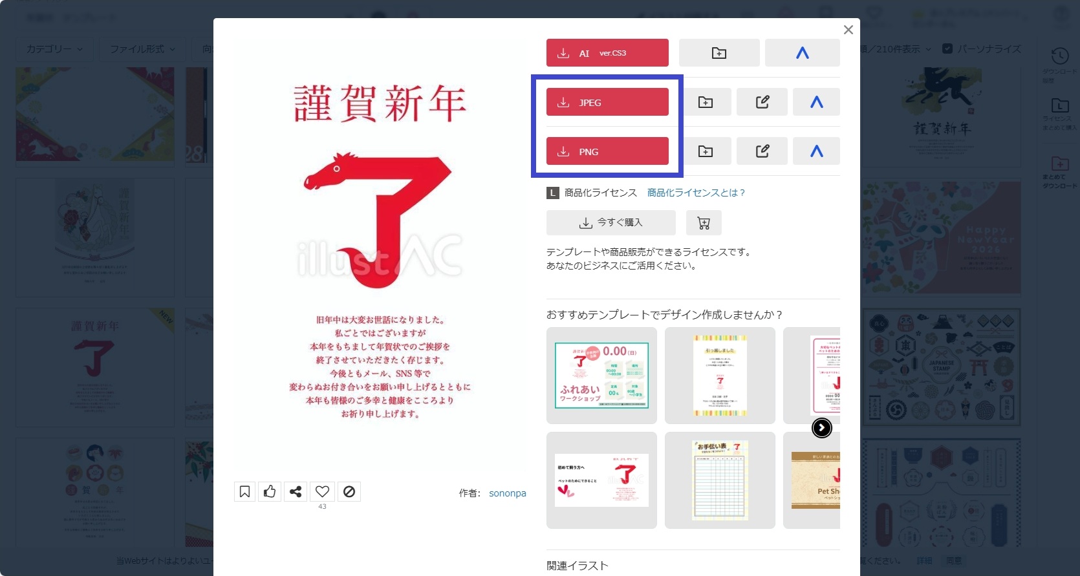
Task: Click the edit icon in the JPEG row
Action: (x=762, y=102)
